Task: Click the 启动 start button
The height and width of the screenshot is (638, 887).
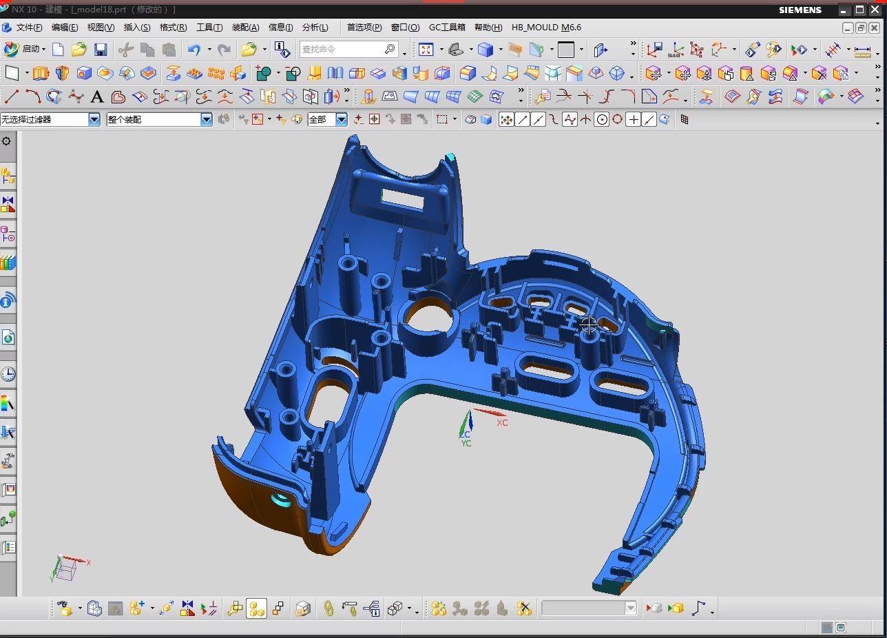Action: point(24,49)
